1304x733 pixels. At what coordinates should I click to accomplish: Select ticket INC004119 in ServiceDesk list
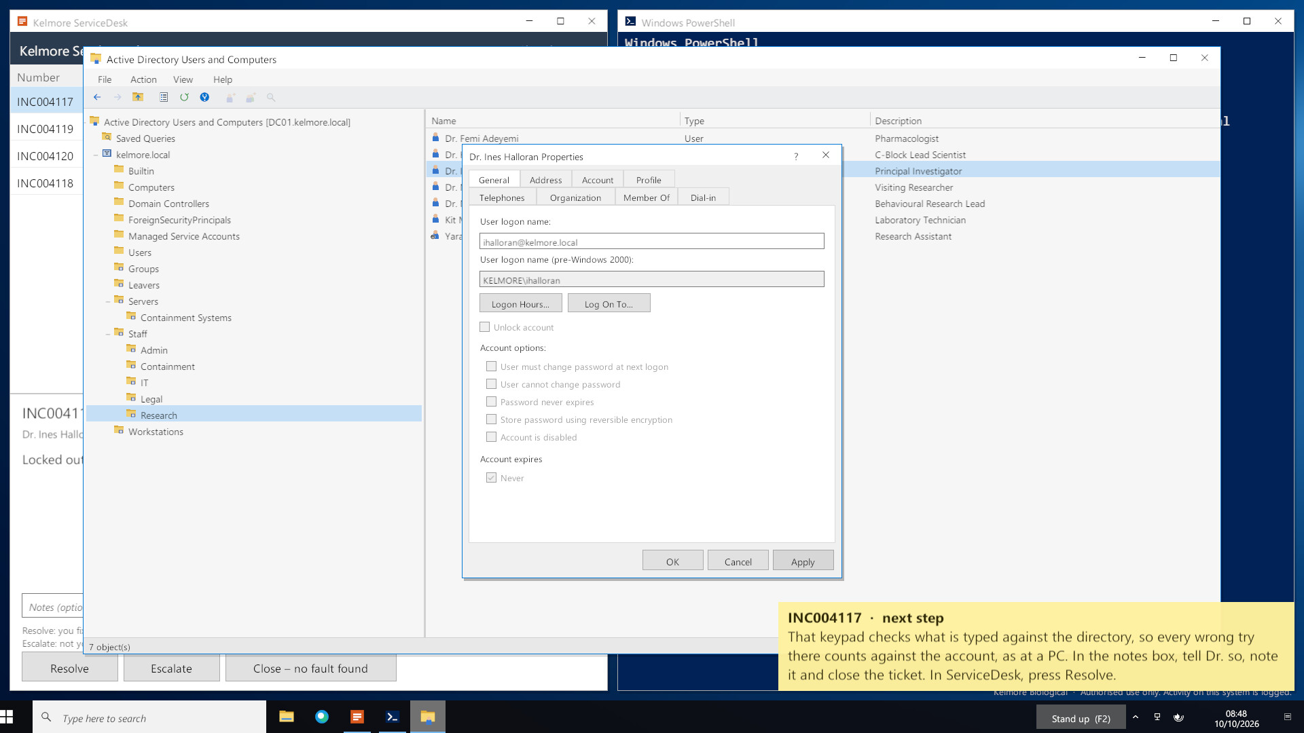tap(46, 129)
